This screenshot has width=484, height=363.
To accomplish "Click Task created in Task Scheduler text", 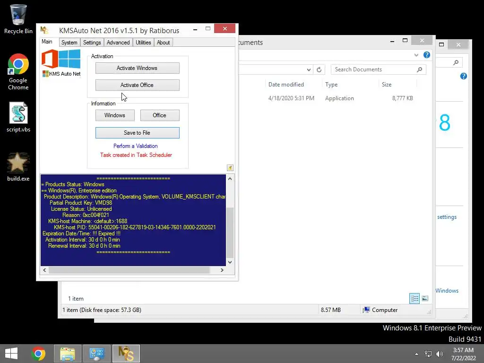I will click(x=136, y=155).
